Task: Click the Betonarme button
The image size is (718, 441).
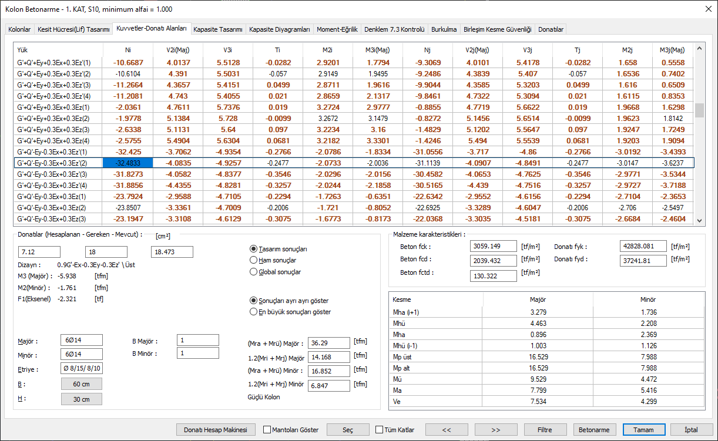Action: pos(595,430)
